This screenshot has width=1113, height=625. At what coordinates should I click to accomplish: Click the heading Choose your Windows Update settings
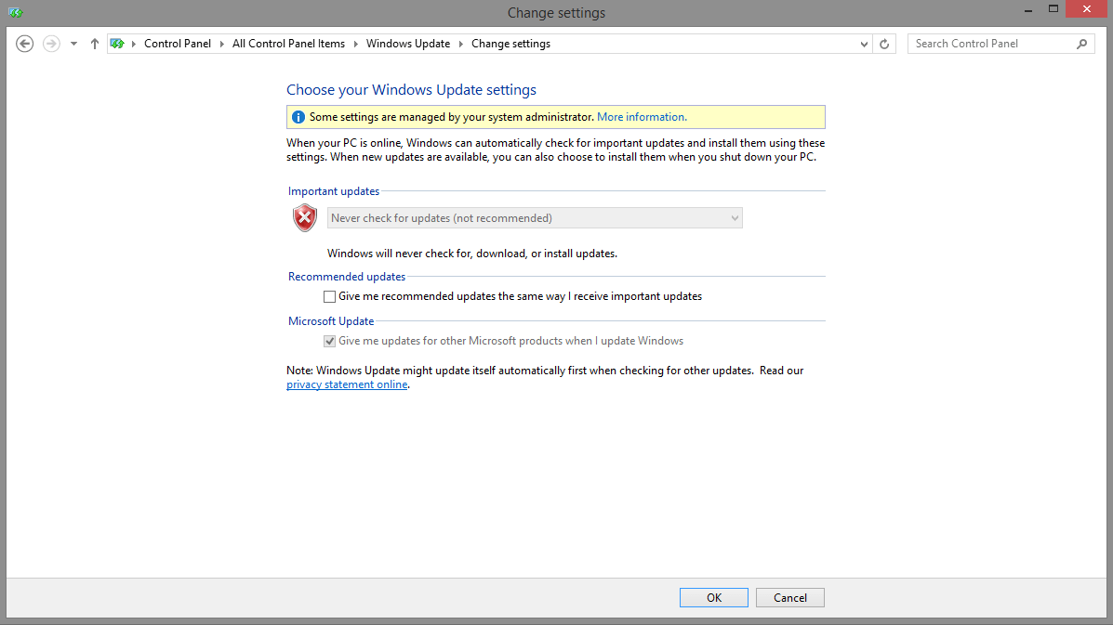[412, 90]
